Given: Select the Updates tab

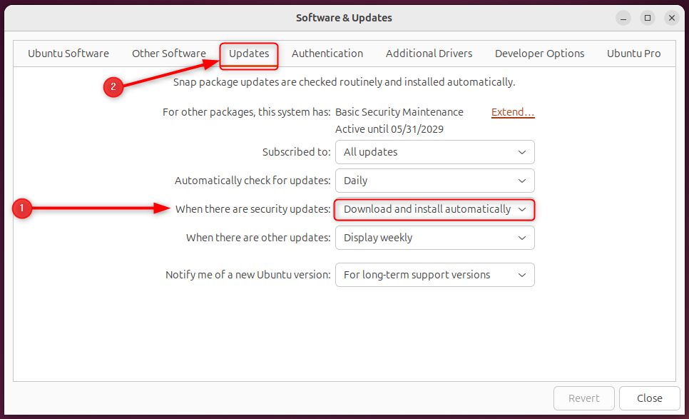Looking at the screenshot, I should coord(248,53).
